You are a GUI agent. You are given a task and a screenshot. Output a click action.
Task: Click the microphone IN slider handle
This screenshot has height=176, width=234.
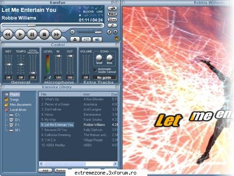click(58, 56)
